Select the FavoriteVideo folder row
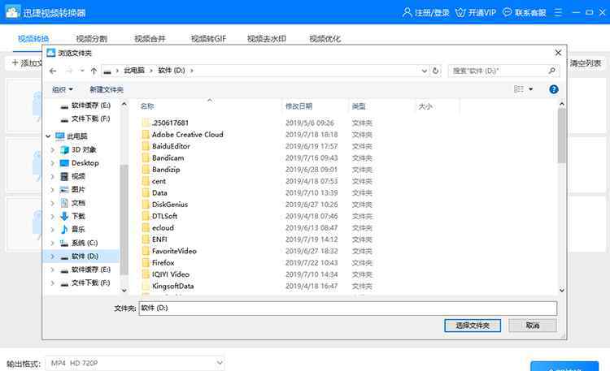The width and height of the screenshot is (610, 371). tap(257, 251)
